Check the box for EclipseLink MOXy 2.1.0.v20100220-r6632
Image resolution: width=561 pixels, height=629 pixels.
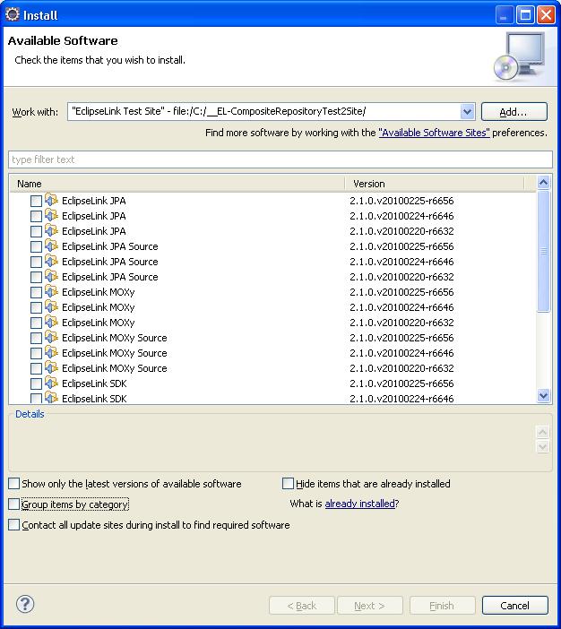click(x=36, y=323)
